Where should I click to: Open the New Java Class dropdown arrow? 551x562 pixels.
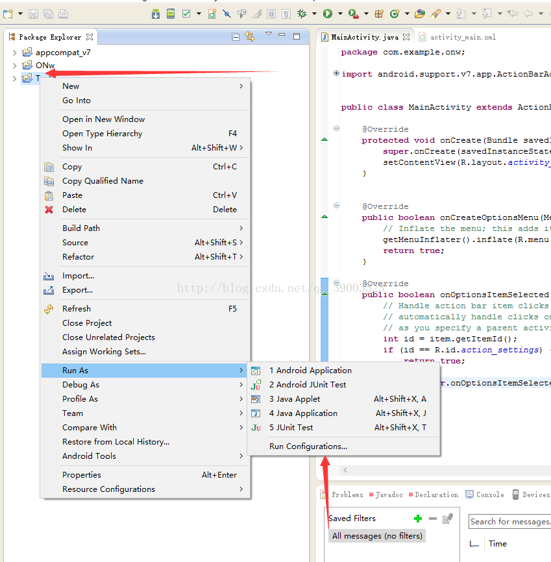coord(407,14)
